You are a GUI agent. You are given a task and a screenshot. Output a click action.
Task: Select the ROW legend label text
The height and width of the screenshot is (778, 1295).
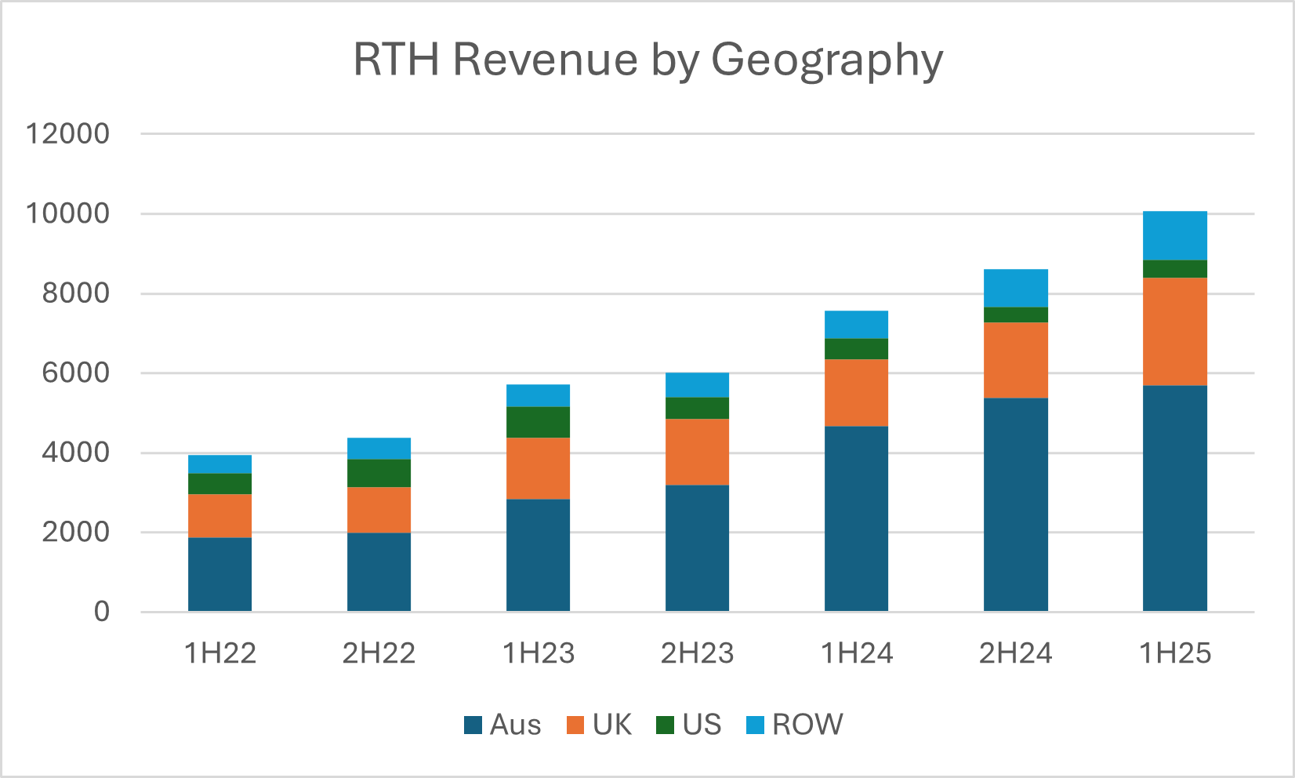(807, 725)
